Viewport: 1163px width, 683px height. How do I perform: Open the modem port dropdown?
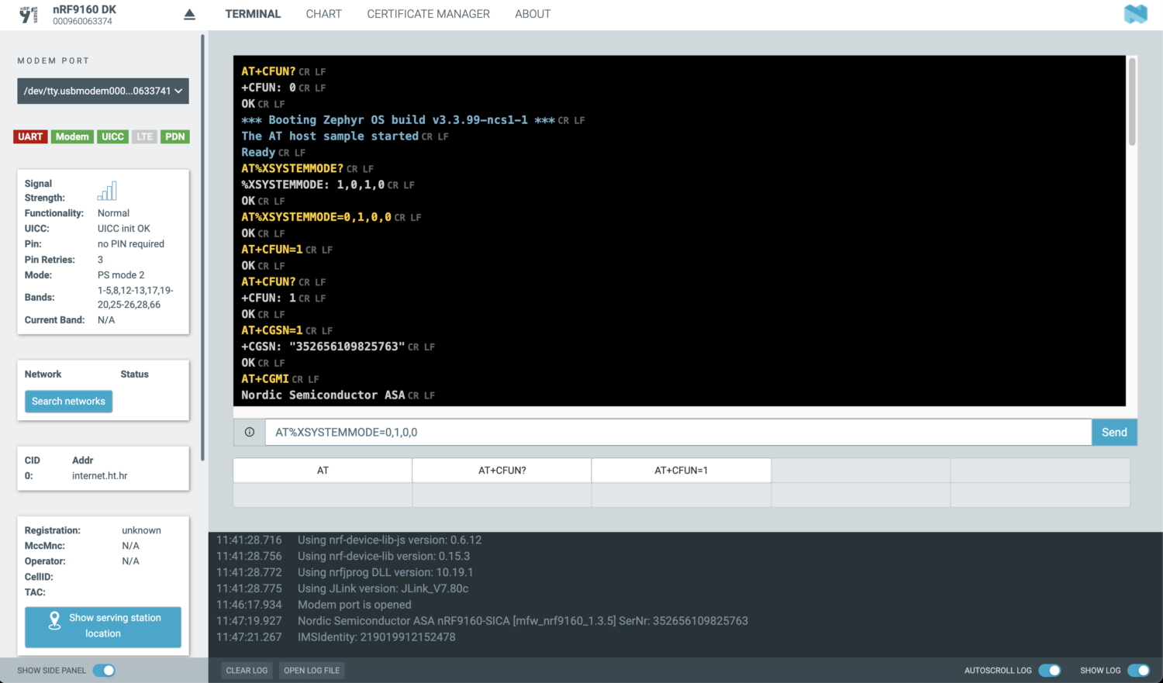point(103,91)
